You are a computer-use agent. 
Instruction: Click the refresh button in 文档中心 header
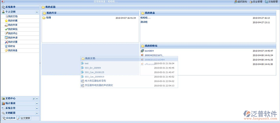tap(34, 99)
